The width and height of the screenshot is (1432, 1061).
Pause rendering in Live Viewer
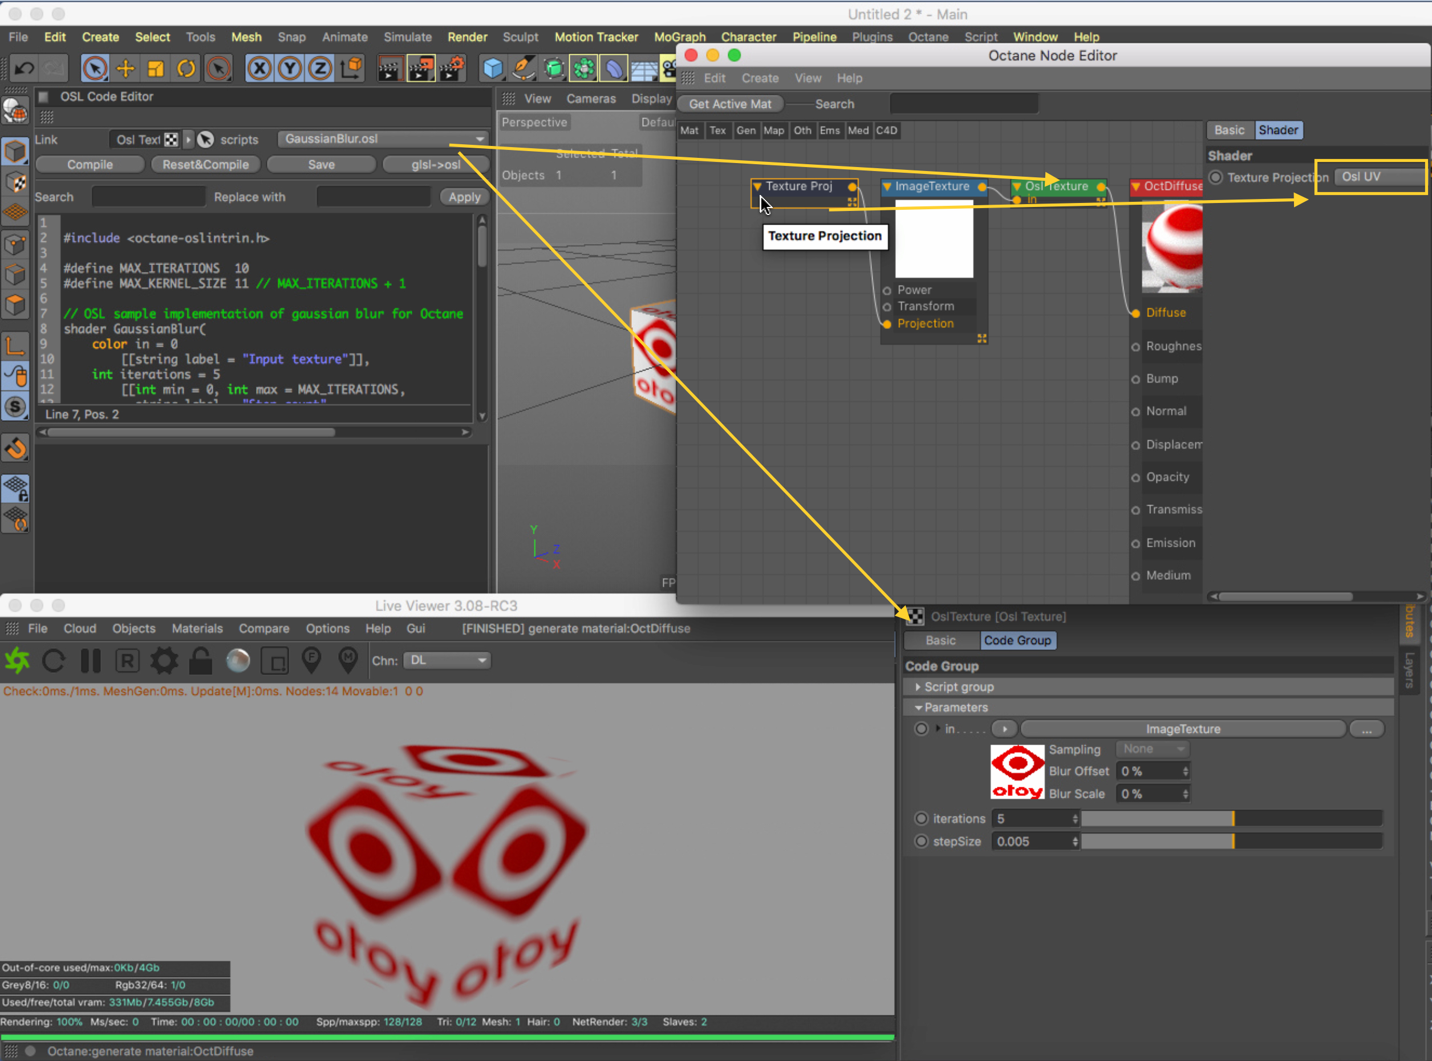tap(91, 660)
